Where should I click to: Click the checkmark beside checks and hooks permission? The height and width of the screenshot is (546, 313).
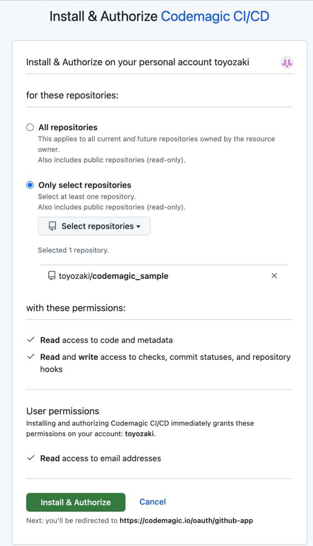click(30, 357)
